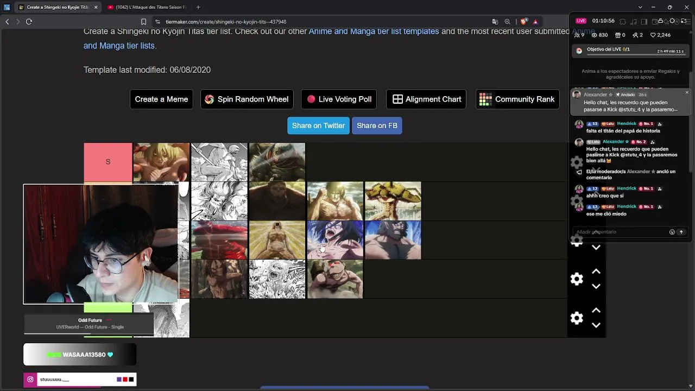Select the manga titan sketch in S tier
The width and height of the screenshot is (695, 391).
point(219,162)
